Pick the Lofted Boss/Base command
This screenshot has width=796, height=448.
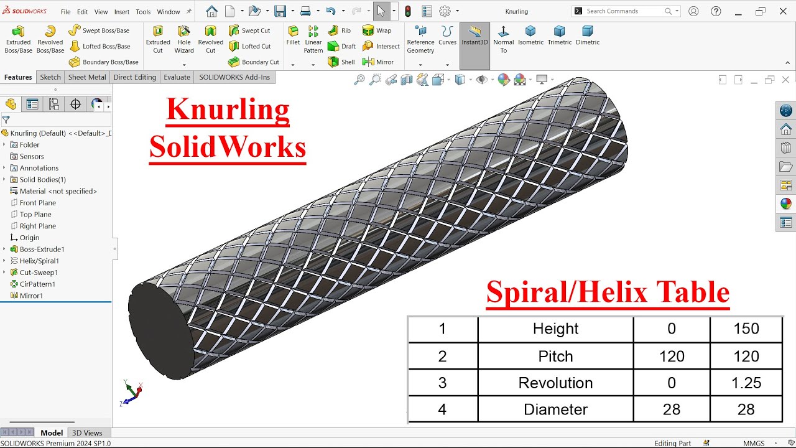click(99, 46)
